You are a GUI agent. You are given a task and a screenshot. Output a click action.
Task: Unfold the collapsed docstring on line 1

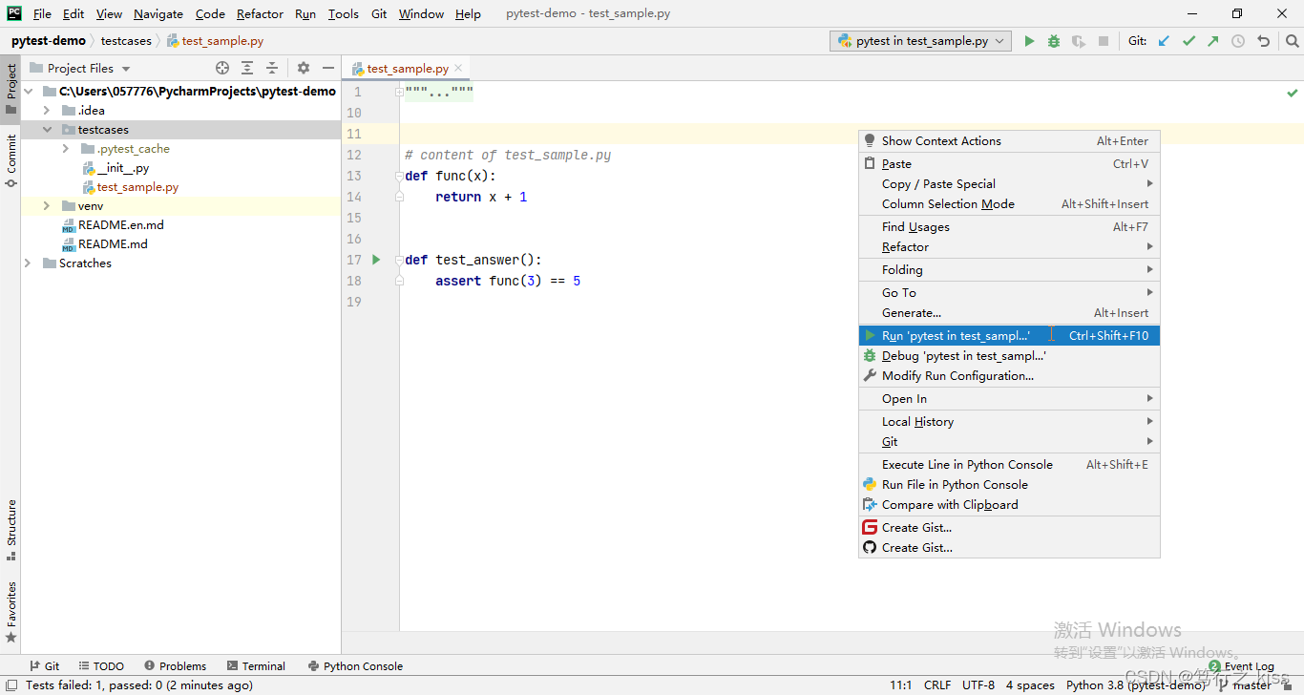point(399,93)
